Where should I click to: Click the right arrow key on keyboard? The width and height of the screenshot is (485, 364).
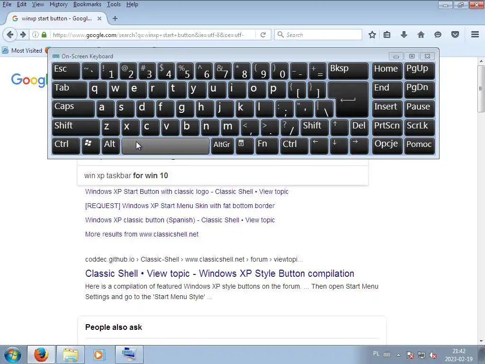tap(359, 146)
